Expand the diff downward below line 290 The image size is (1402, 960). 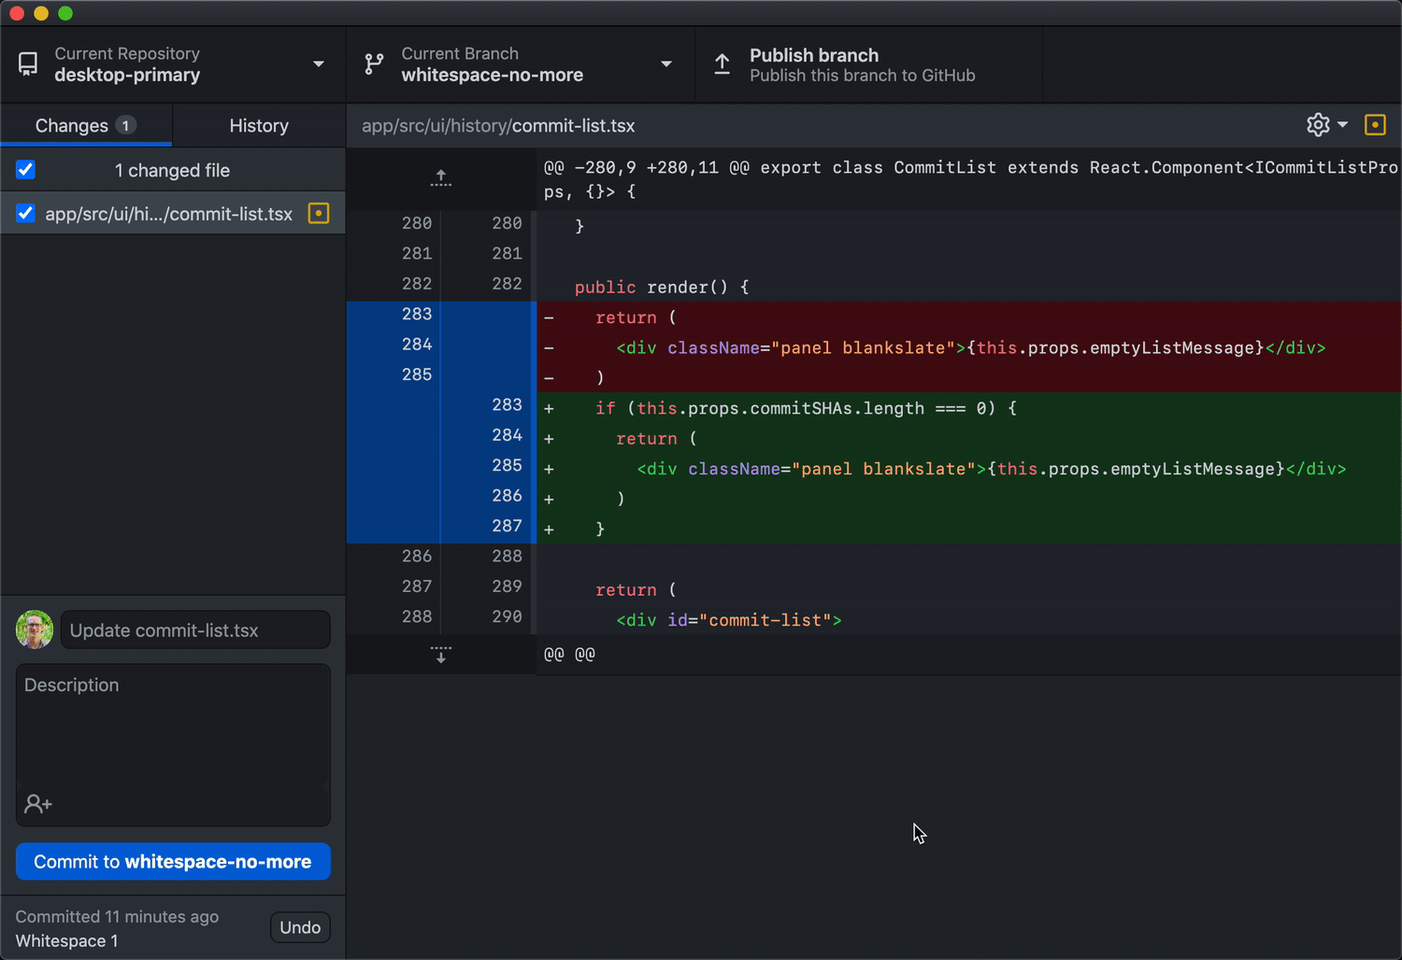click(441, 655)
